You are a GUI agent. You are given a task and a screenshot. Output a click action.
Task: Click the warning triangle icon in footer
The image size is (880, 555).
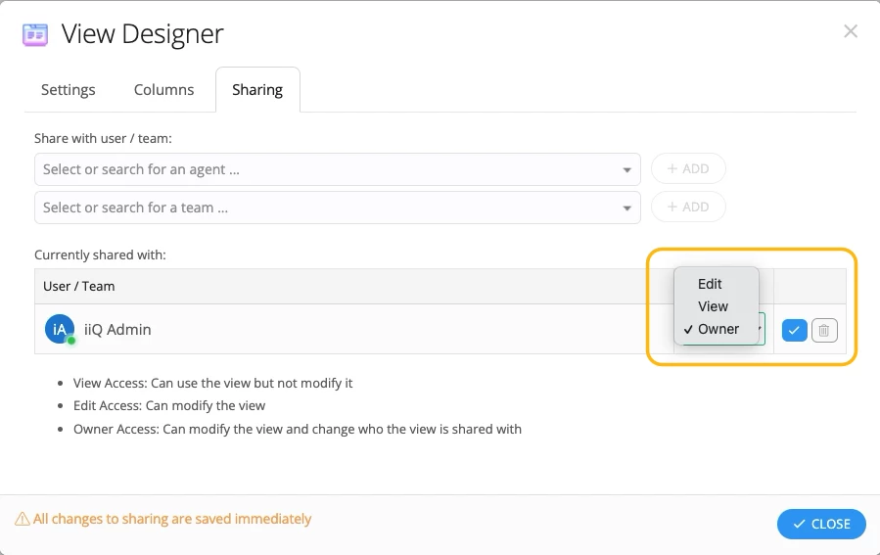22,520
